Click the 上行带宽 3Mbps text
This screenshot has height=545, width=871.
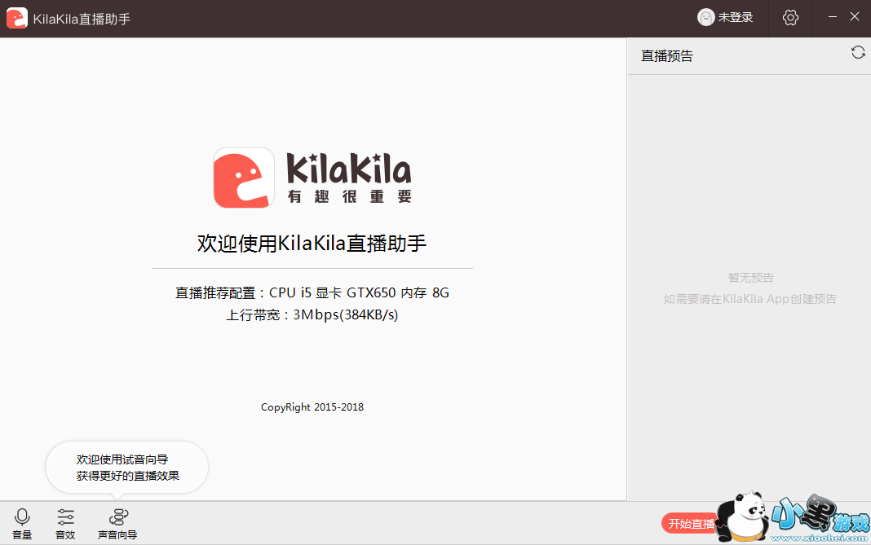point(312,314)
